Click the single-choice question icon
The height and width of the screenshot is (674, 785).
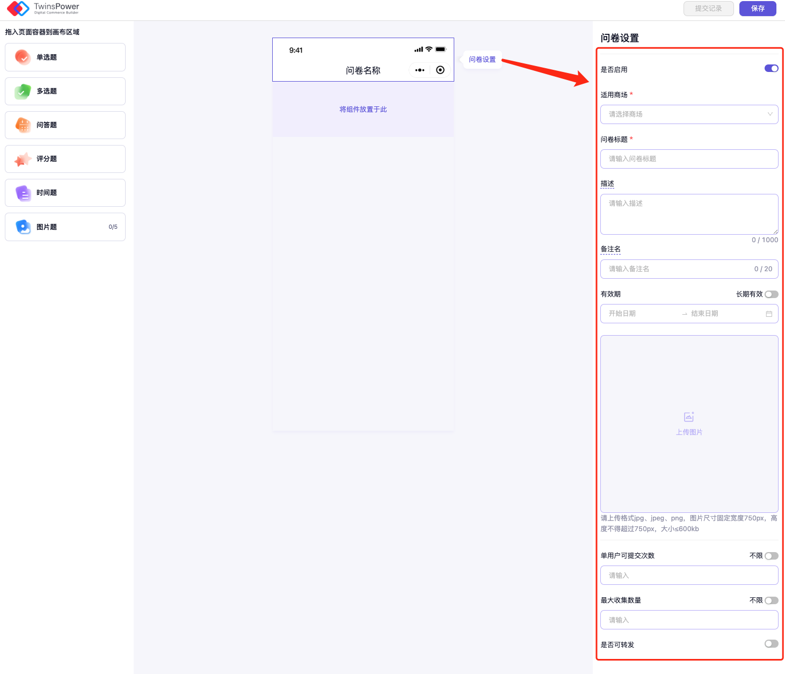tap(23, 57)
